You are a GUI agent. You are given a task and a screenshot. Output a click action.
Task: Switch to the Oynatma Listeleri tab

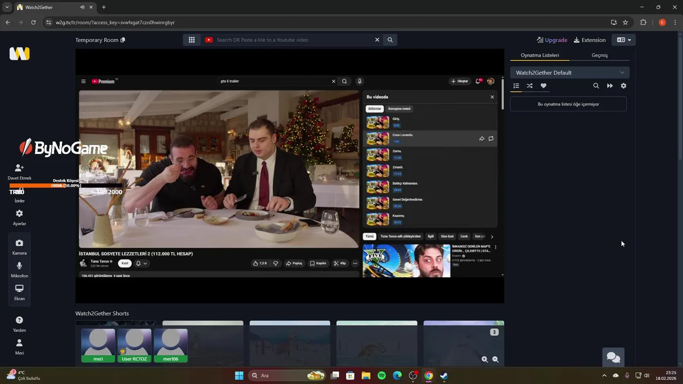tap(540, 55)
